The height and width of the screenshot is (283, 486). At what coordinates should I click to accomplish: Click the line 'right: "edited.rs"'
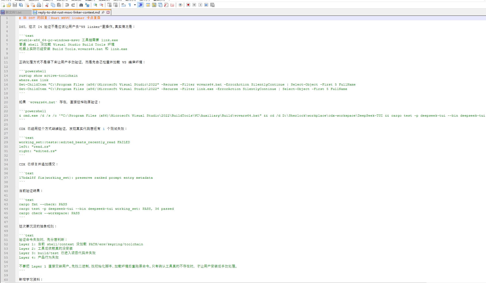click(x=38, y=151)
